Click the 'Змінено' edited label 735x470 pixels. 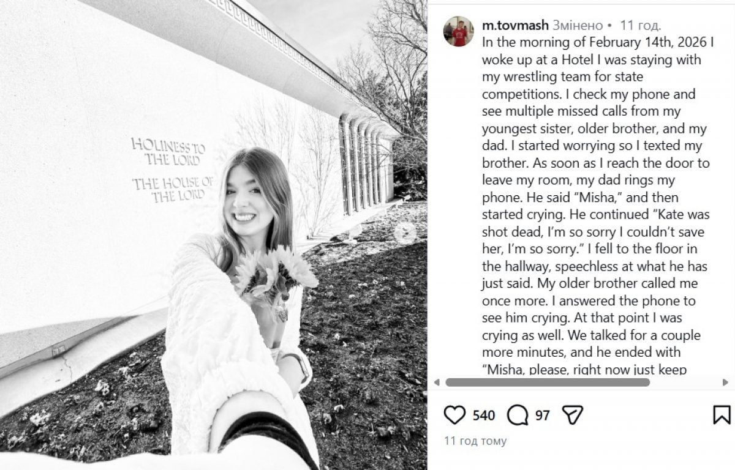[578, 26]
